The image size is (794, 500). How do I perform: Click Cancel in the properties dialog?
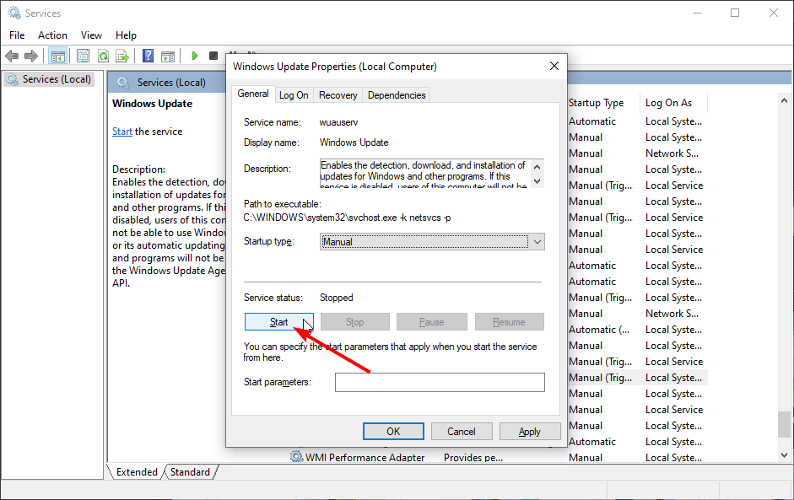tap(462, 431)
